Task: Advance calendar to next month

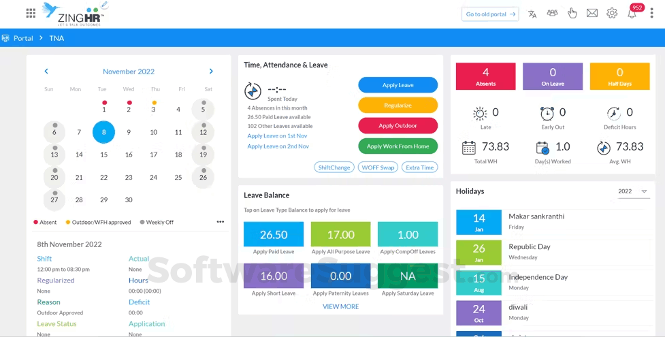Action: (x=211, y=71)
